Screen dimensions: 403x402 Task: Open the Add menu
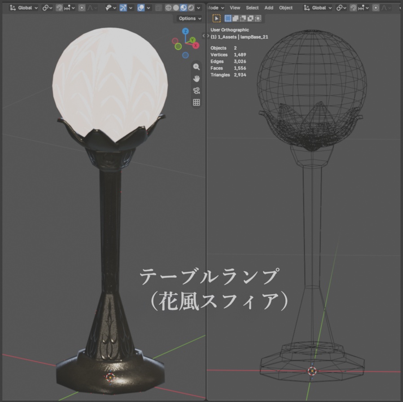(269, 8)
